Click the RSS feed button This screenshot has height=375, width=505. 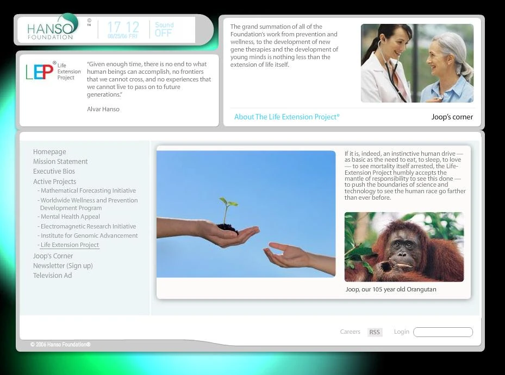(x=375, y=332)
